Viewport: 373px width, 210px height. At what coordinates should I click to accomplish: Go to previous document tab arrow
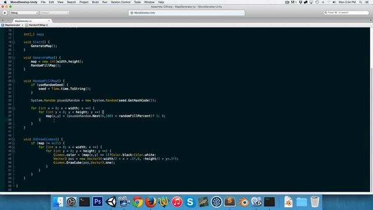[2, 21]
